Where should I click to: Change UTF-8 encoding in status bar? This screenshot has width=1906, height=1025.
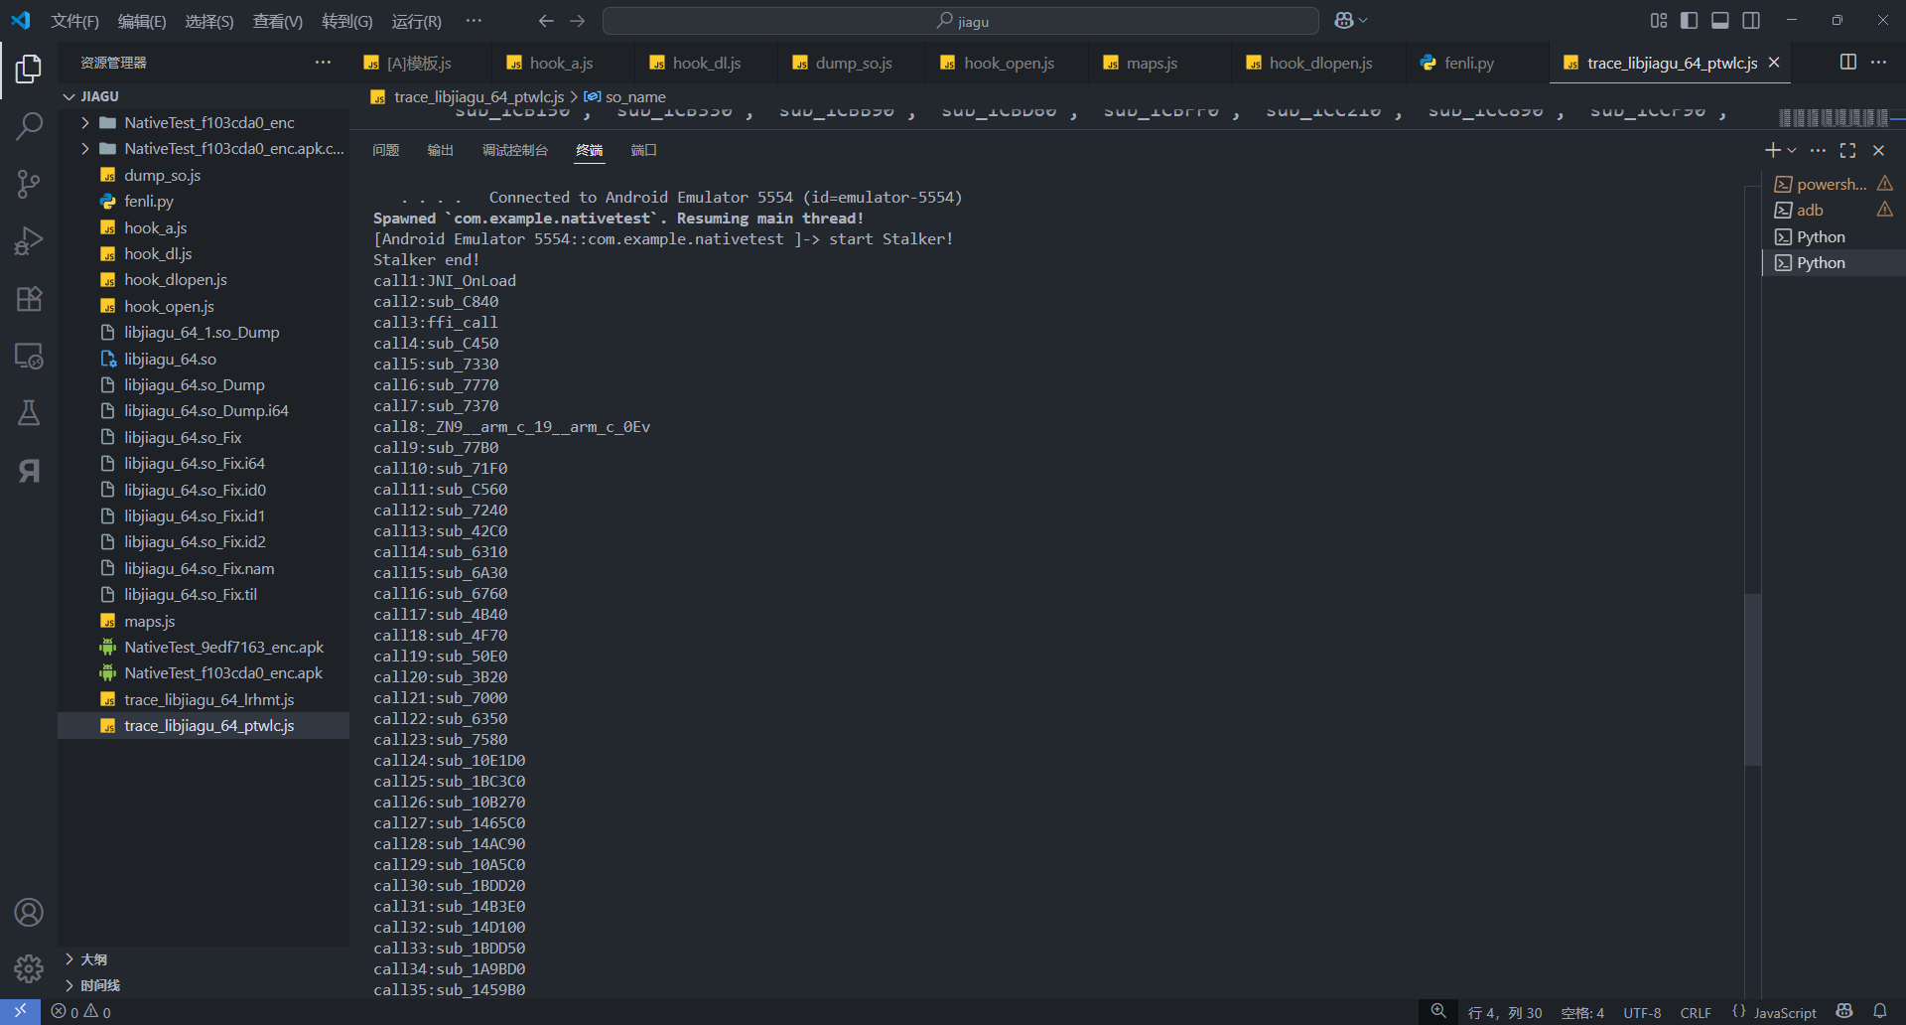(x=1642, y=1012)
